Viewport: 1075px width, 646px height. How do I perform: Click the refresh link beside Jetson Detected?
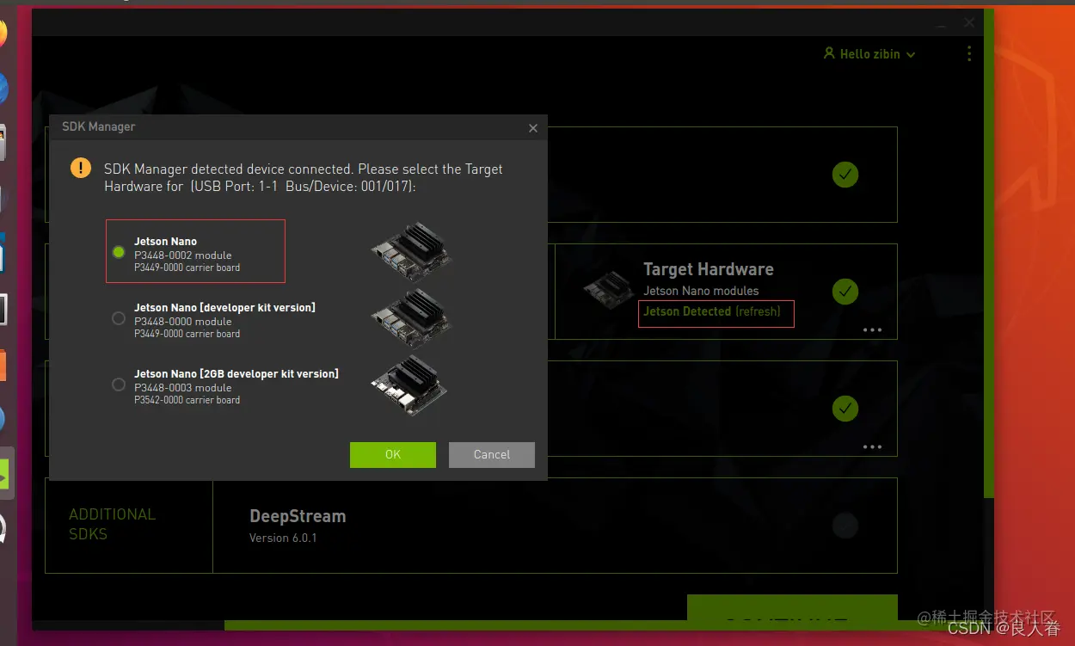pos(758,311)
